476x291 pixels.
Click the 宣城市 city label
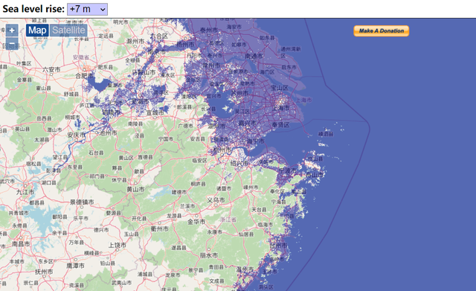tap(155, 112)
